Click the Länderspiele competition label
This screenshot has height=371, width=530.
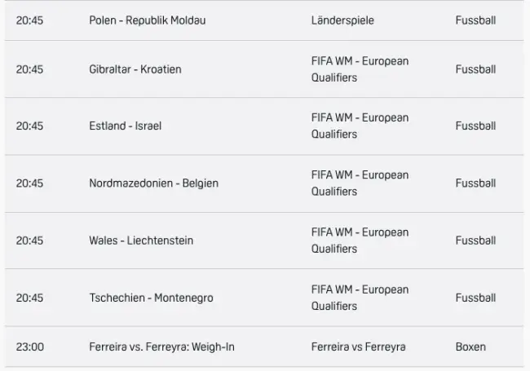pos(342,20)
